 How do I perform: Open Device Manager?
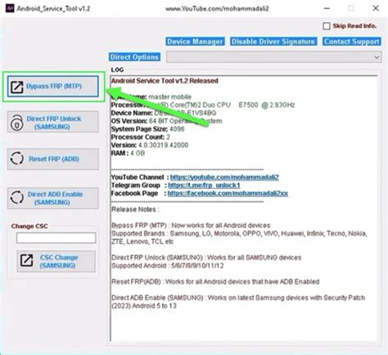point(195,42)
